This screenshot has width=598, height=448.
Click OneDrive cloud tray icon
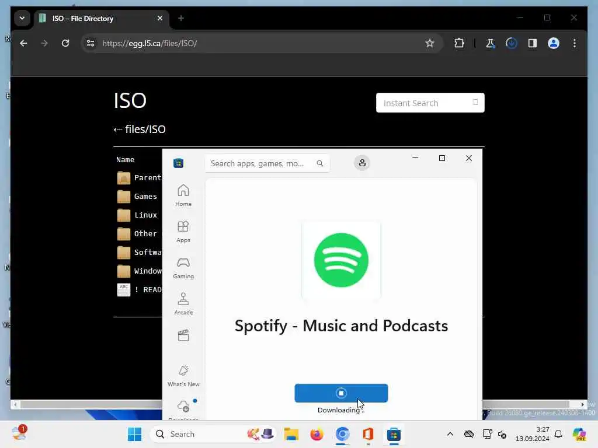[469, 434]
